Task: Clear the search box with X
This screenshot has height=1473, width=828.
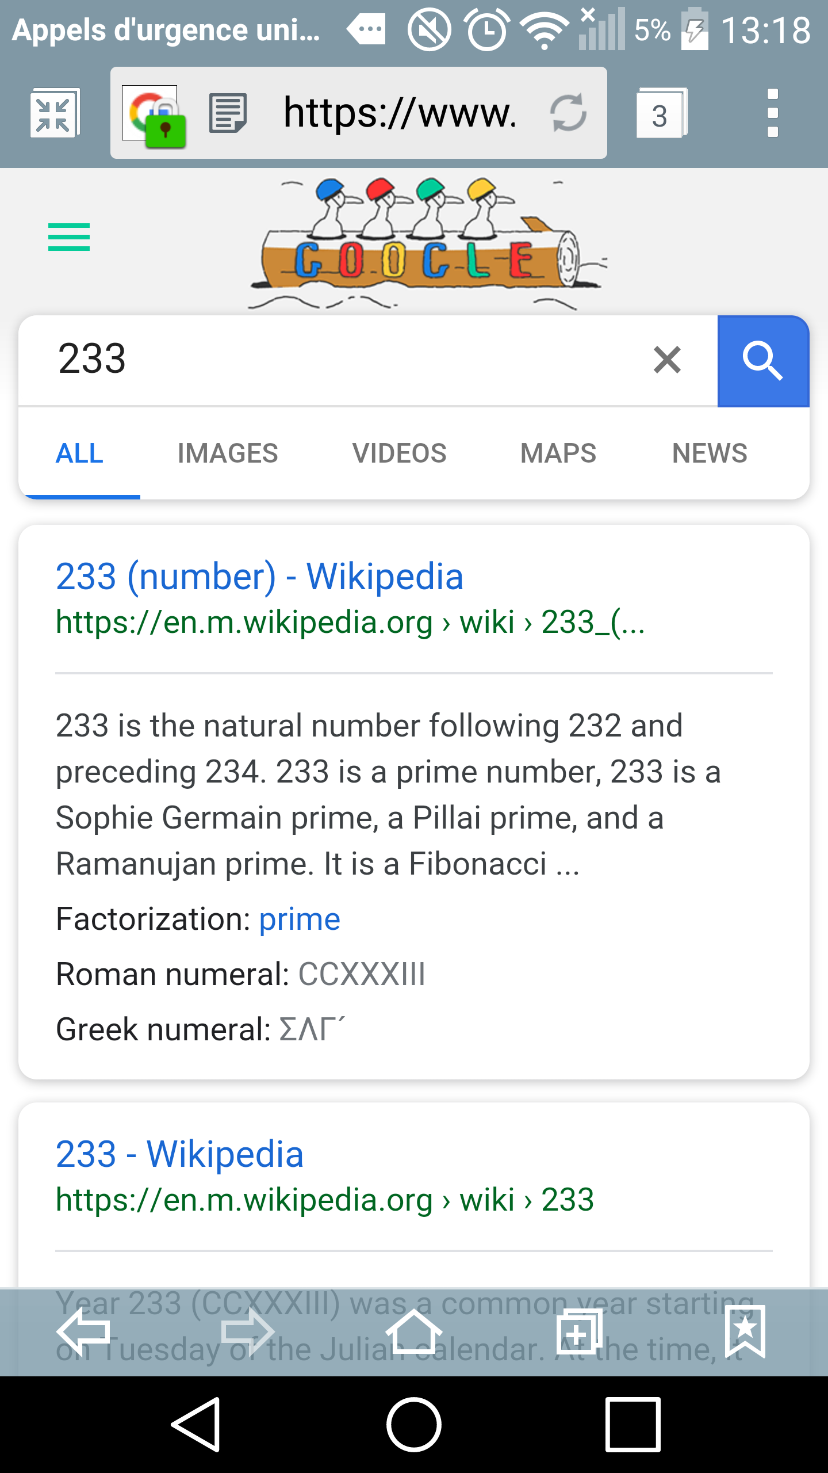Action: 667,360
